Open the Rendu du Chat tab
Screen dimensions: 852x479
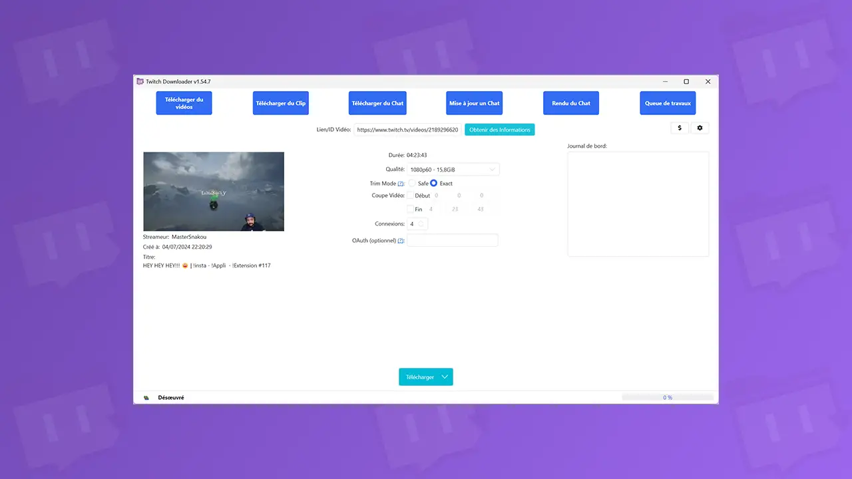pos(571,103)
